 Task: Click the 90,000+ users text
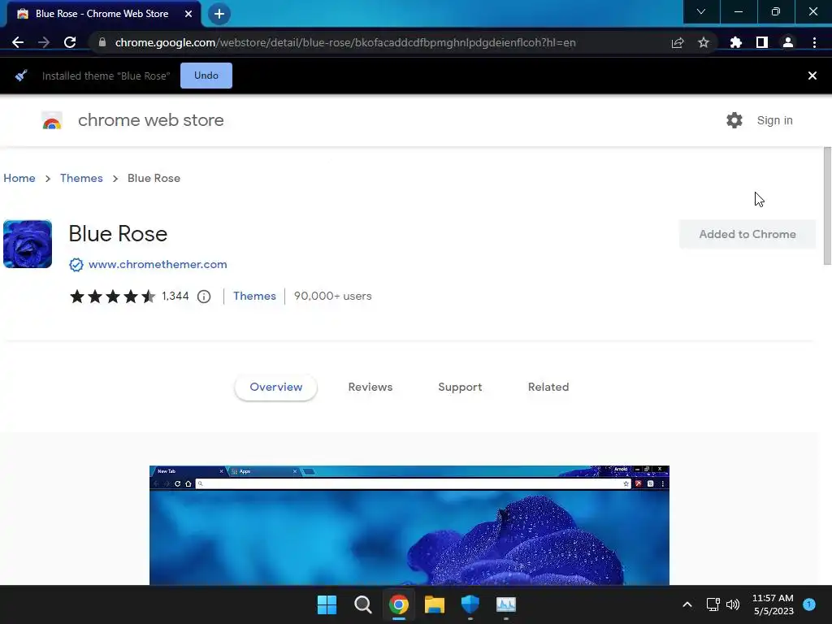coord(332,296)
